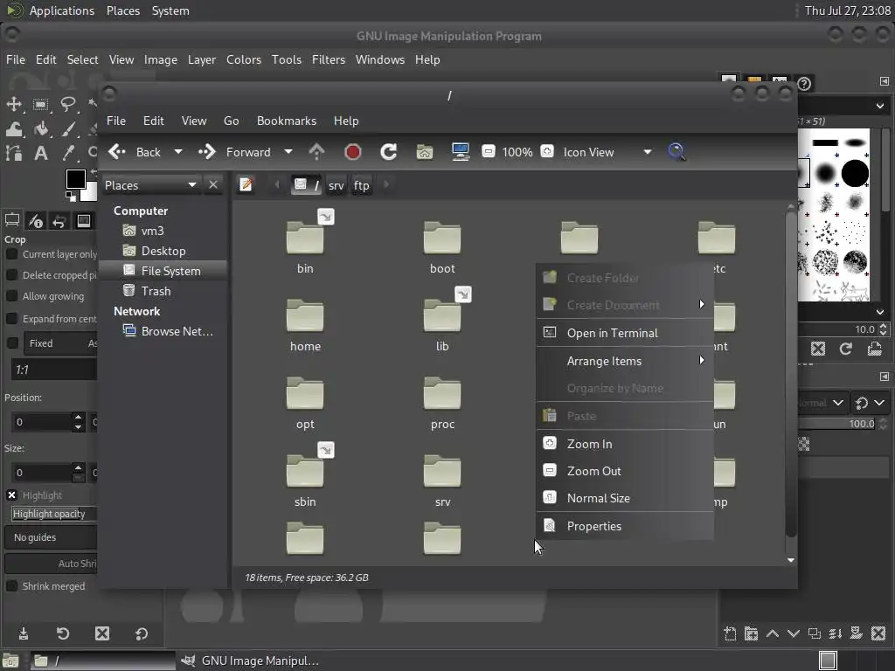The width and height of the screenshot is (895, 671).
Task: Select the Rectangle Select tool in GIMP
Action: click(40, 105)
